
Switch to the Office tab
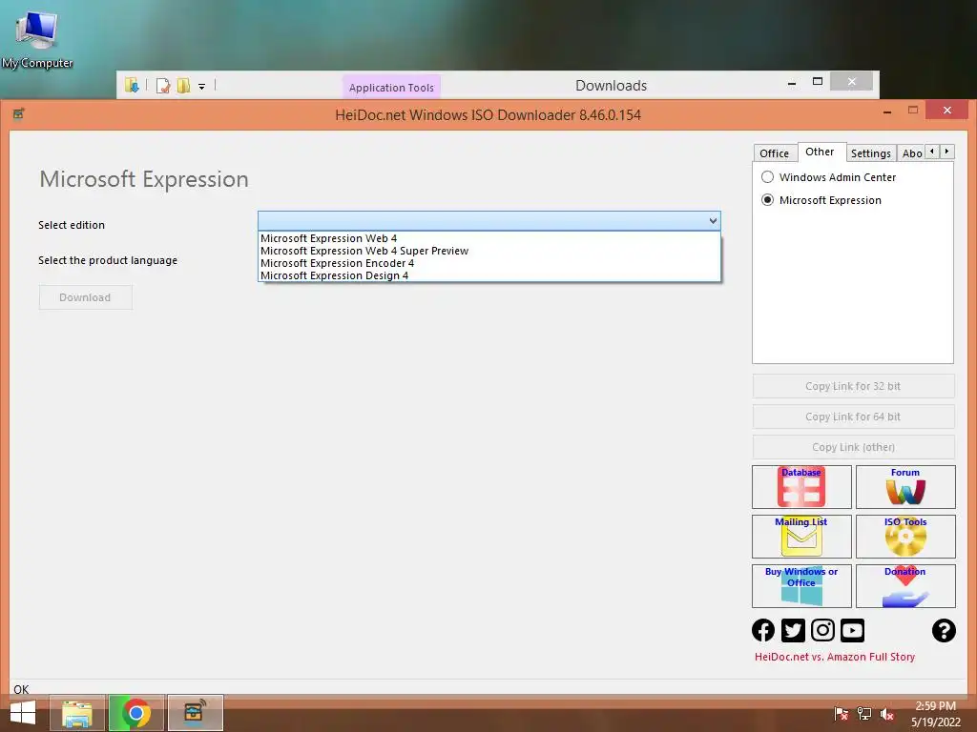tap(775, 153)
